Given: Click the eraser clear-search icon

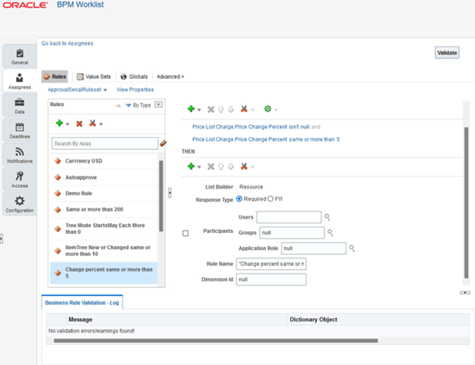Looking at the screenshot, I should pos(163,143).
